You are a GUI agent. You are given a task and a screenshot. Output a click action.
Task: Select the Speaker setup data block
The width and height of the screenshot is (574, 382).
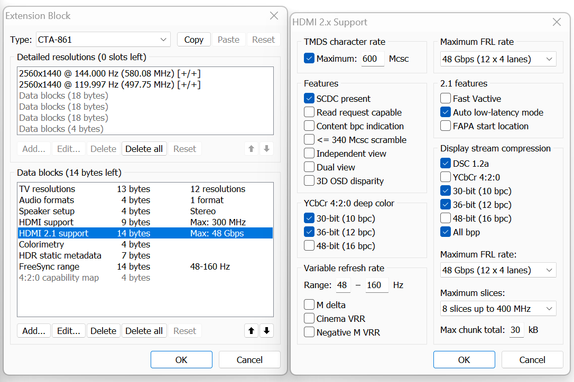tap(145, 211)
